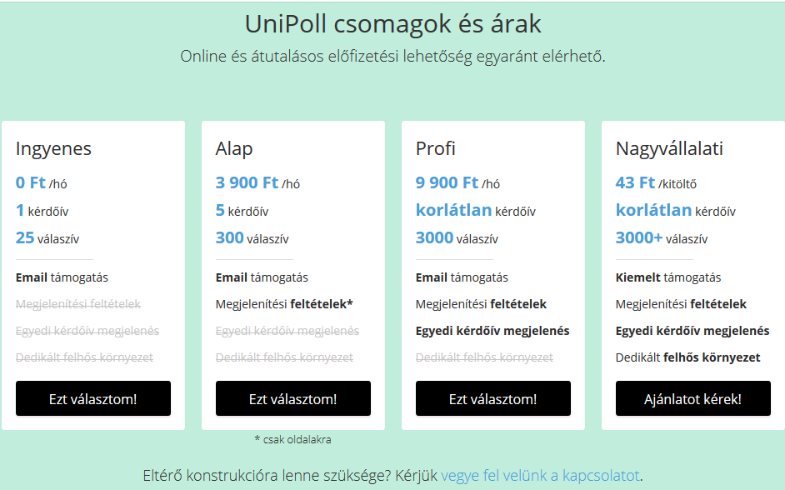Pick the Profi package button
Image resolution: width=785 pixels, height=490 pixels.
pyautogui.click(x=493, y=398)
